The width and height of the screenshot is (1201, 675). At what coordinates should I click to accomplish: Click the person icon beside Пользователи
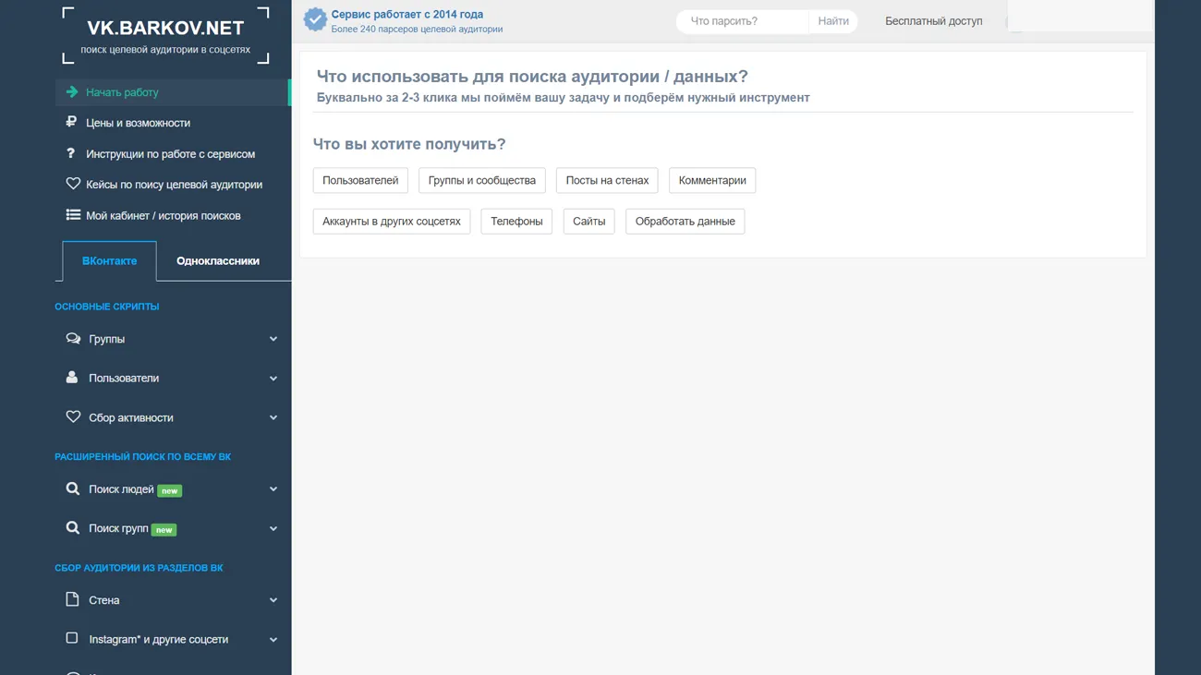(x=72, y=378)
